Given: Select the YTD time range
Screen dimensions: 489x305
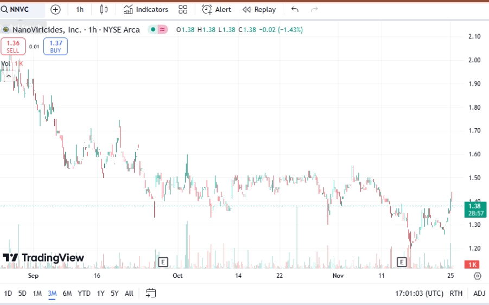Looking at the screenshot, I should tap(84, 294).
